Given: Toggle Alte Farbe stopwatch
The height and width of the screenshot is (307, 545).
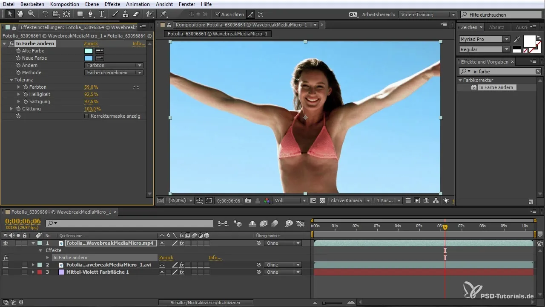Looking at the screenshot, I should point(18,51).
